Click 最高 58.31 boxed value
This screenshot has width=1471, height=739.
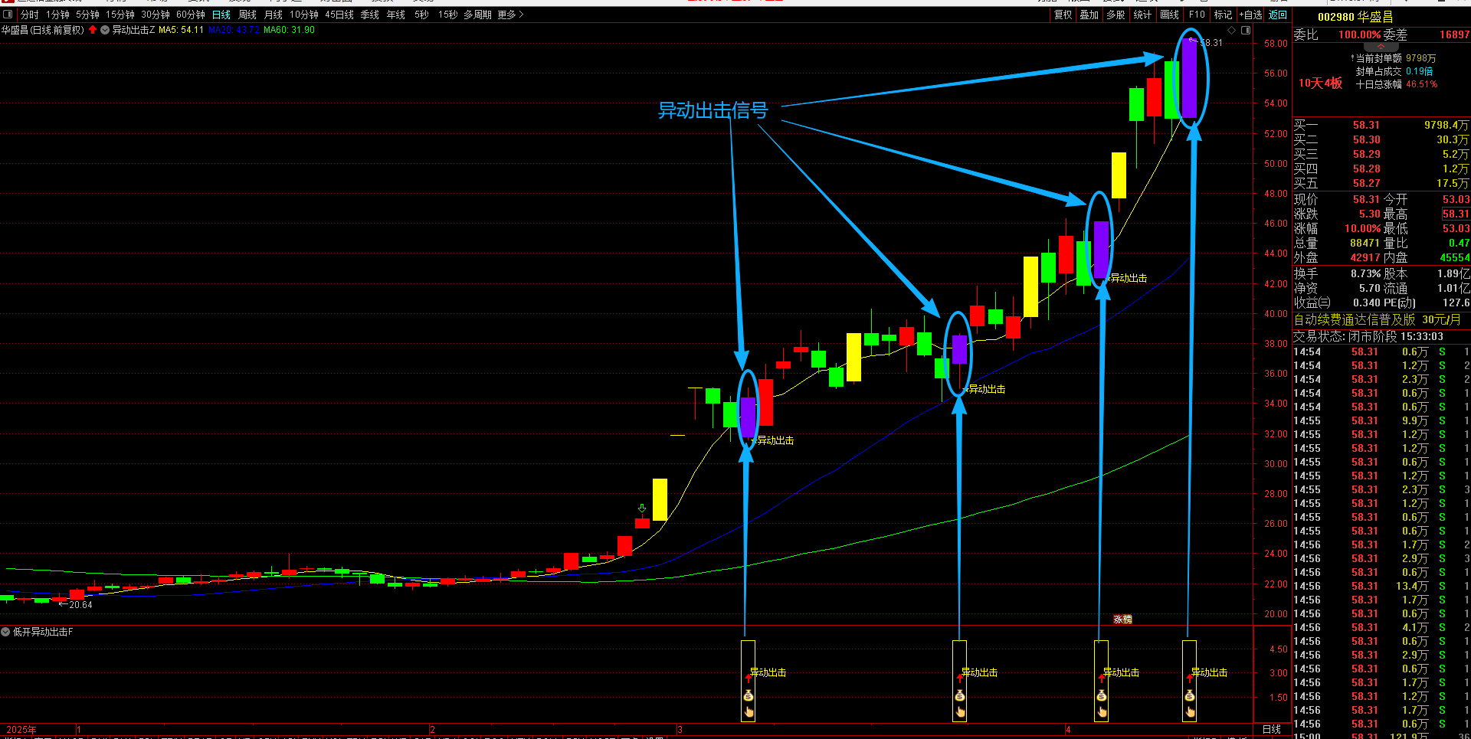[x=1456, y=214]
